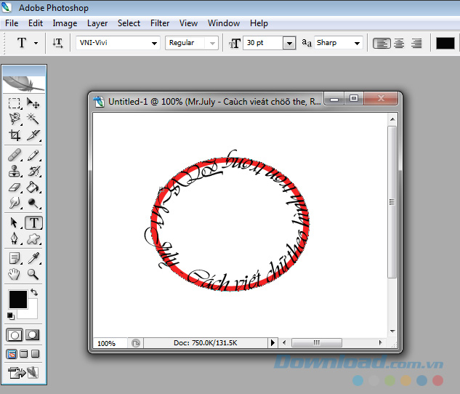460x394 pixels.
Task: Activate the Pen tool
Action: click(15, 238)
